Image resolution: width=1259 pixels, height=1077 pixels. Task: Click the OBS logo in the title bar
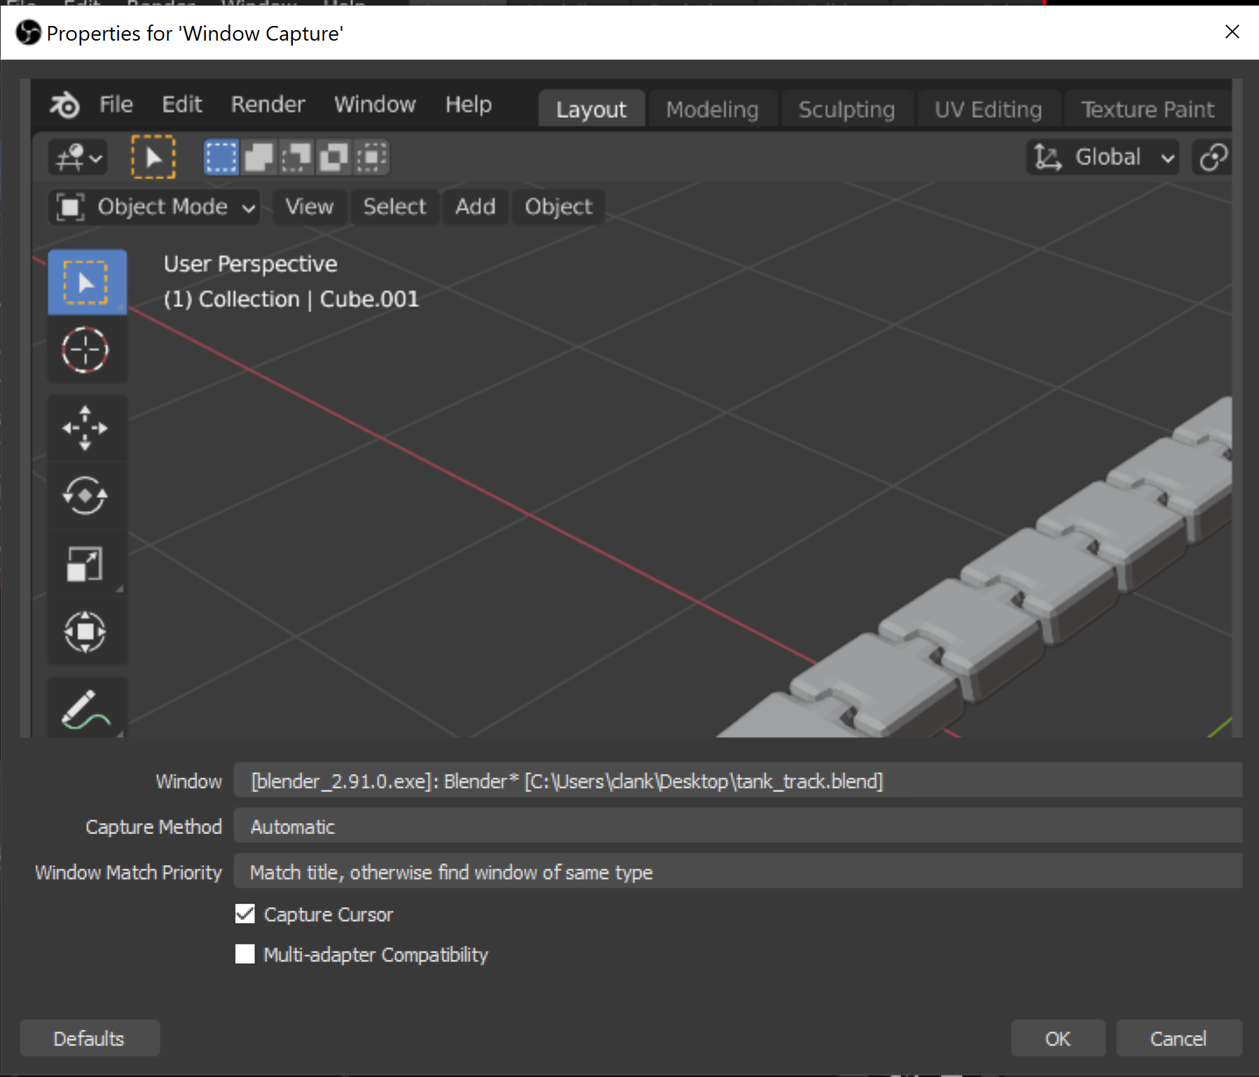[x=29, y=32]
